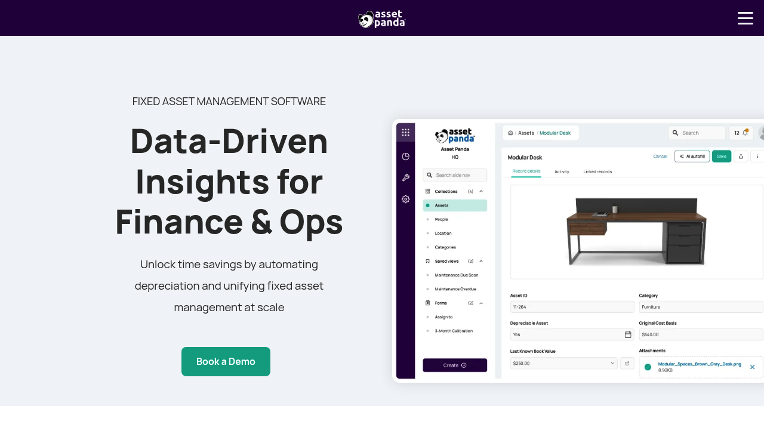Switch to the Record details tab
Screen dimensions: 764x430
526,171
